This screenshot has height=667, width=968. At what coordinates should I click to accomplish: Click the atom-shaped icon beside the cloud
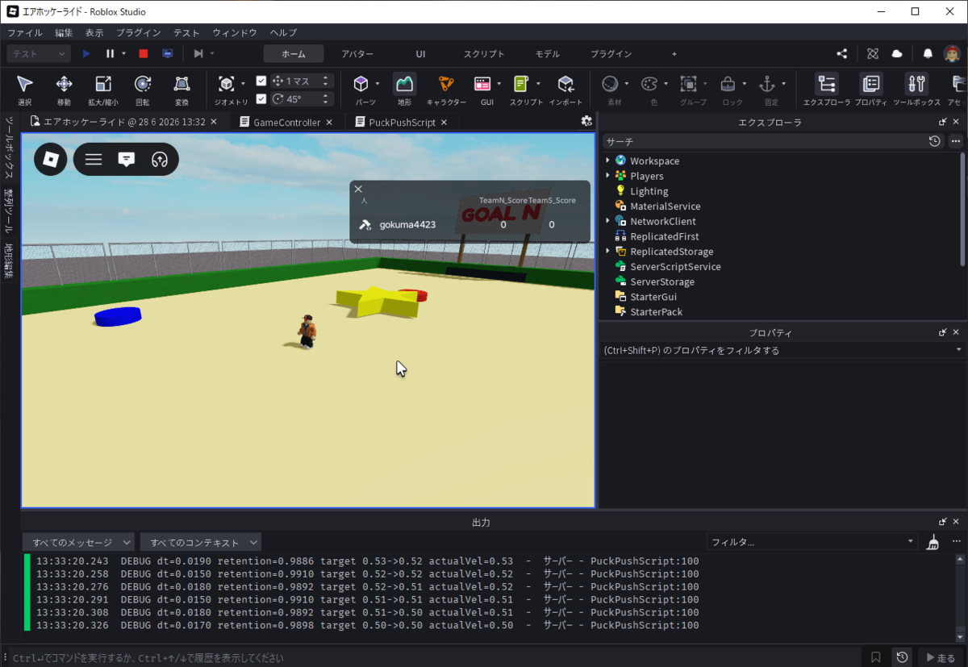(x=872, y=53)
